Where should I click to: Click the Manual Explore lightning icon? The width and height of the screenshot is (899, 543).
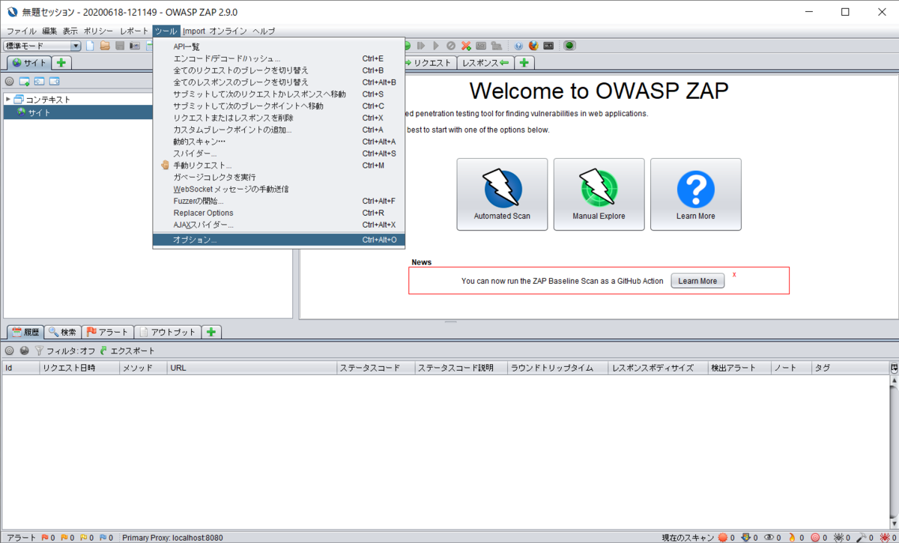point(599,188)
